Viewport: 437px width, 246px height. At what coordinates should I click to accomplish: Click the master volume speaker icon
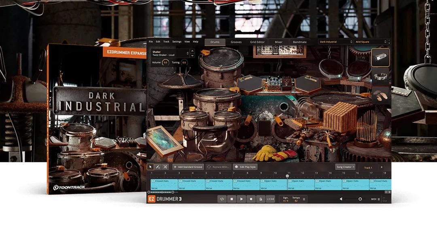point(341,199)
